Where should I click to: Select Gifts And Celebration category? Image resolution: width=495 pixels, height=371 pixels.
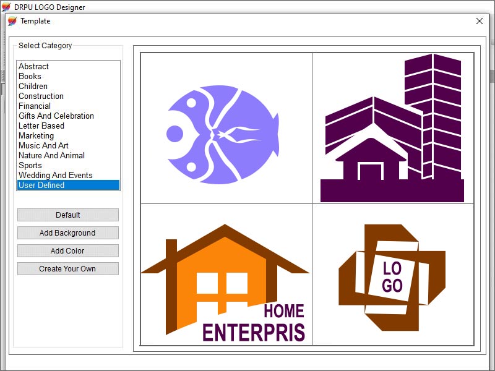[55, 116]
